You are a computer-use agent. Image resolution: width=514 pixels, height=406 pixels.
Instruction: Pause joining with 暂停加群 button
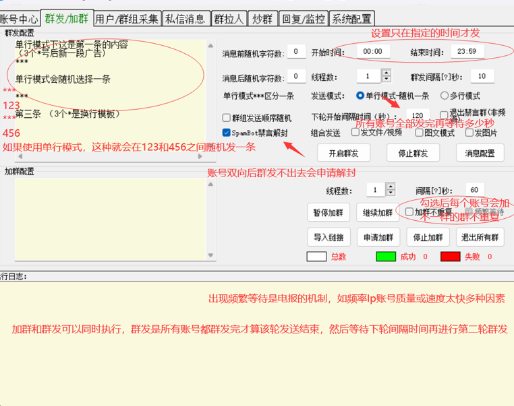point(329,212)
